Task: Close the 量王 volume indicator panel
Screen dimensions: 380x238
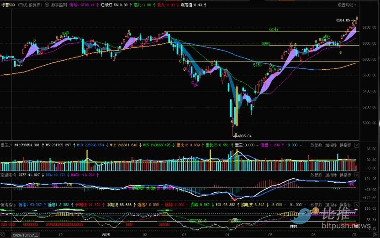Action: [356, 145]
